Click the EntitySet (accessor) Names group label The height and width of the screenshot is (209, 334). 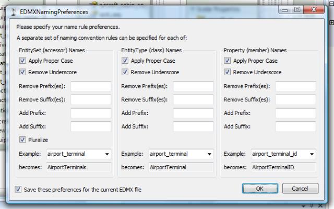click(52, 50)
